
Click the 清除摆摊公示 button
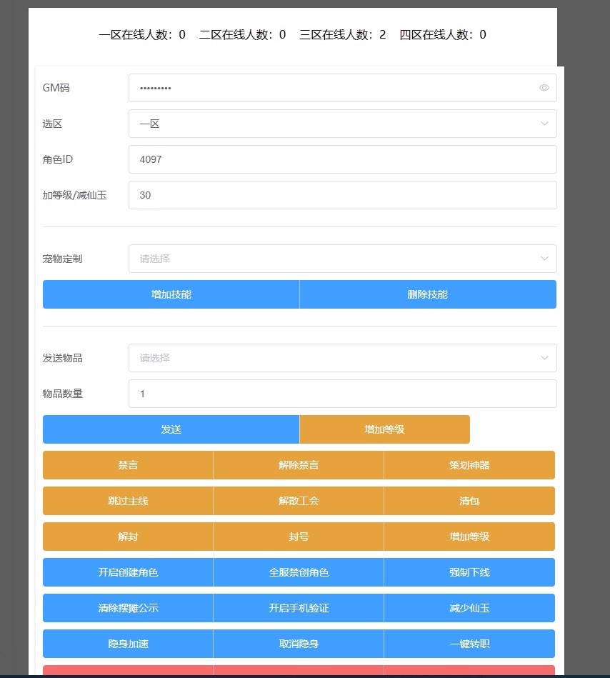pos(128,608)
